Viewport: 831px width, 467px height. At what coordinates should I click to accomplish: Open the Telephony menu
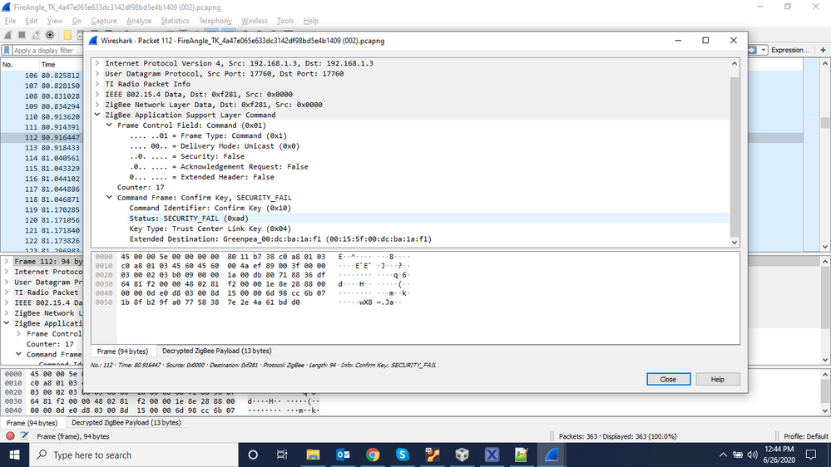[x=215, y=21]
